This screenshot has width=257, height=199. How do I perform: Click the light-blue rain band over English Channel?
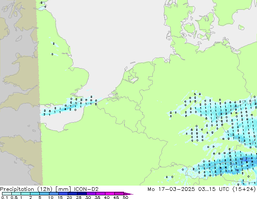coord(61,108)
